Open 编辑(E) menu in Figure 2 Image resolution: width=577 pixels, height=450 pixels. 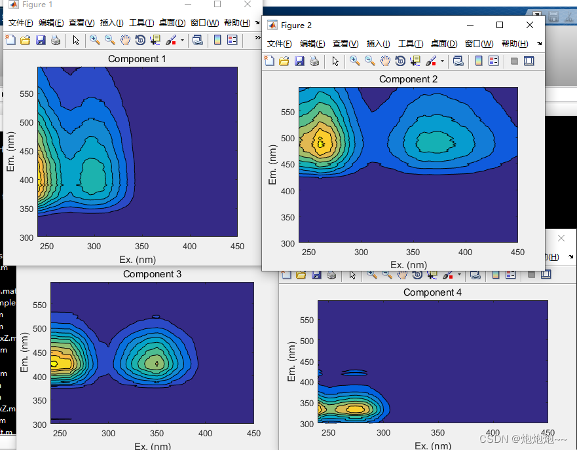coord(312,44)
